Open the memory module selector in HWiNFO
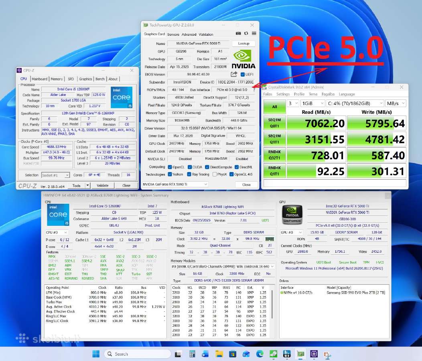 pos(223,266)
